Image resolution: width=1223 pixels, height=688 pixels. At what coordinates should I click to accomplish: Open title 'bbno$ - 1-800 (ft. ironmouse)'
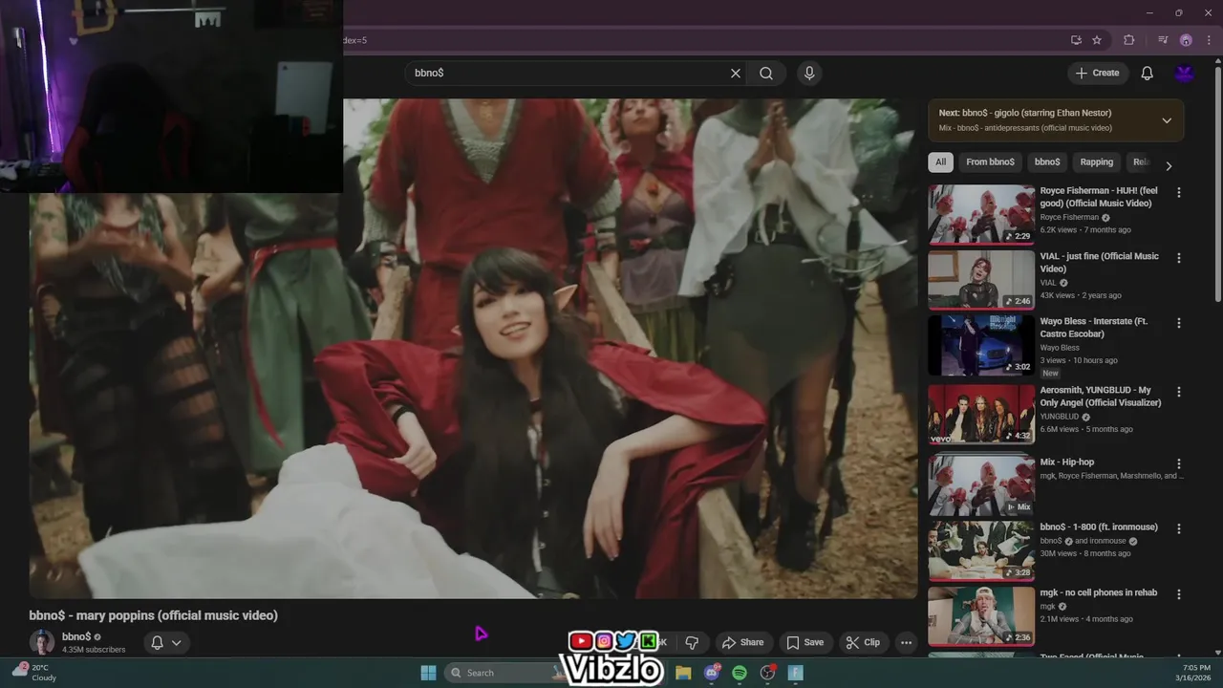pos(1099,527)
